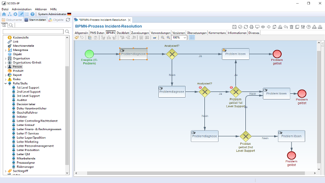This screenshot has width=325, height=183.
Task: Open the circled question mark help in header
Action: click(x=309, y=27)
